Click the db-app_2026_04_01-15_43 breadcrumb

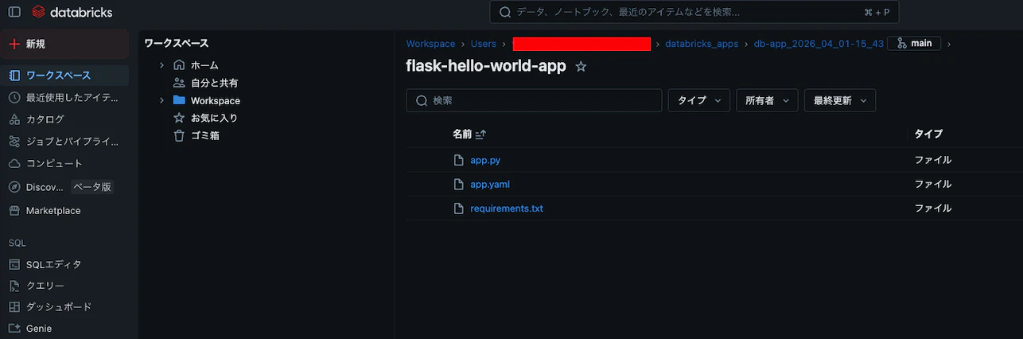pyautogui.click(x=819, y=44)
